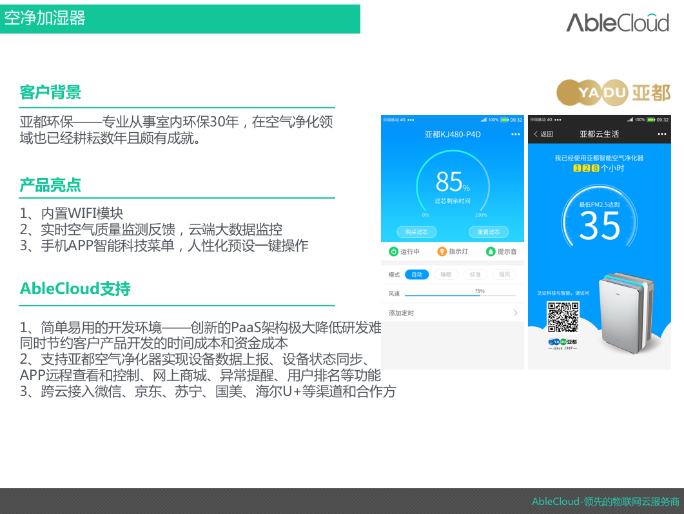684x514 pixels.
Task: Click the 空净加湿器 slide title
Action: [x=44, y=18]
